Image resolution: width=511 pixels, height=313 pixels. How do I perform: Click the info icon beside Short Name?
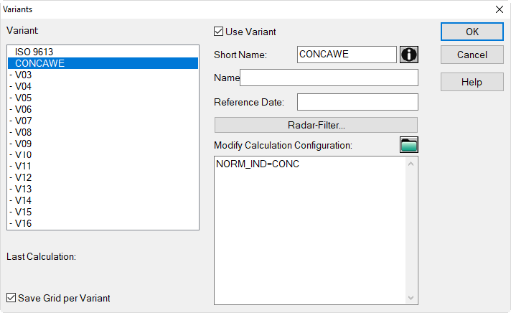409,55
